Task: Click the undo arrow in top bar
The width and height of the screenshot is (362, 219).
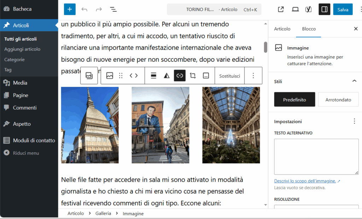Action: [84, 10]
